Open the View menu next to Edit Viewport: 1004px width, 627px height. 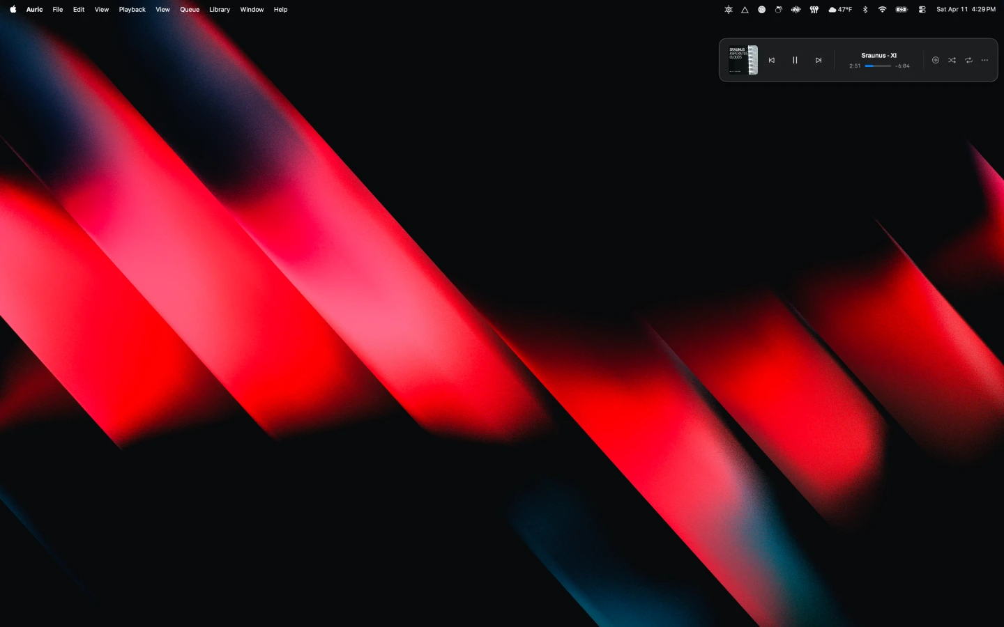102,10
